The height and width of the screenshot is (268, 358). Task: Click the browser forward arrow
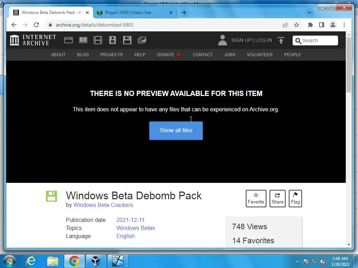(25, 25)
